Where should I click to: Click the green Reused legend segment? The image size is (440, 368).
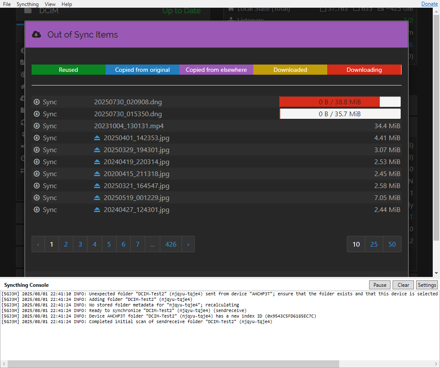click(x=68, y=70)
